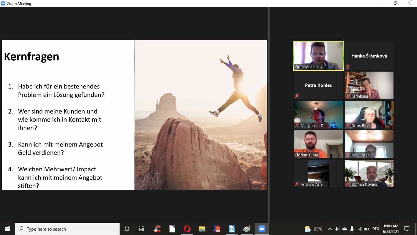The width and height of the screenshot is (417, 235).
Task: Select Hanka Šrámková's participant tile
Action: (369, 56)
